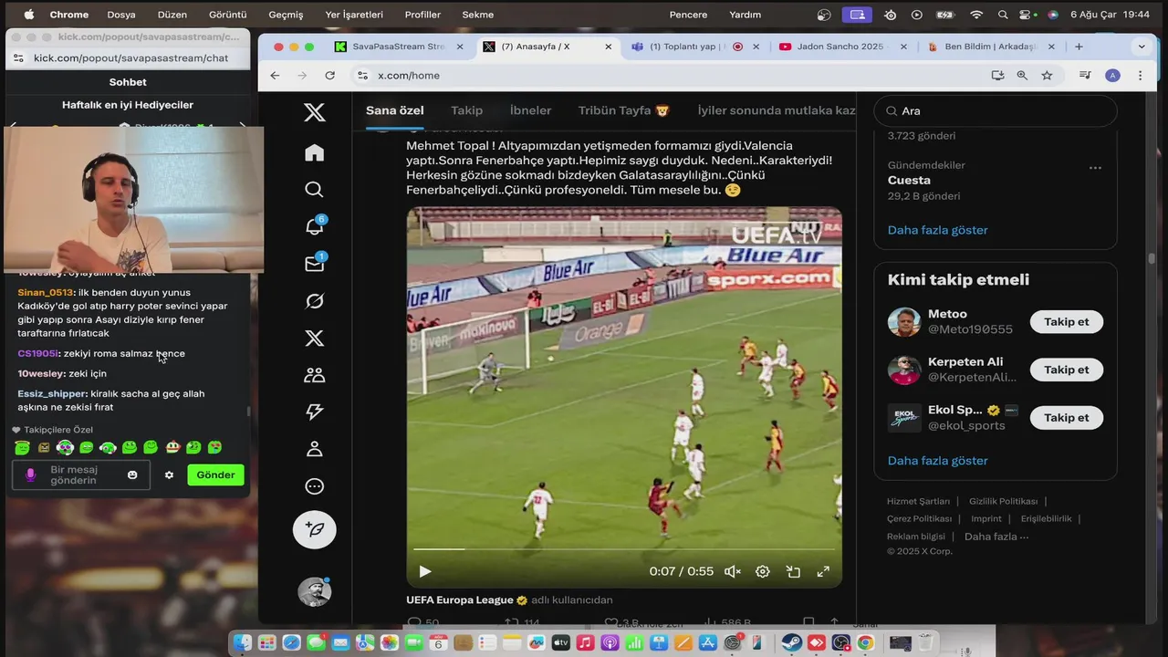Open Steam from the Dock

point(791,643)
